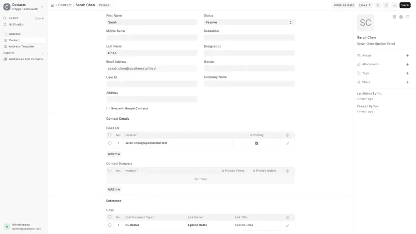The image size is (416, 234).
Task: Select all rows in Email IDs table
Action: point(110,135)
